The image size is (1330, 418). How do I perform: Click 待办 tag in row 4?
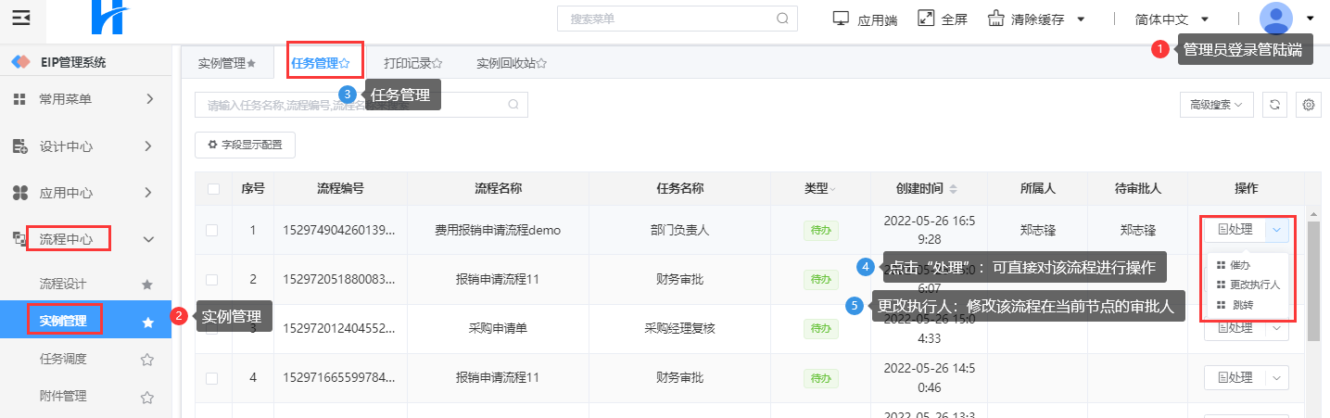[x=819, y=378]
